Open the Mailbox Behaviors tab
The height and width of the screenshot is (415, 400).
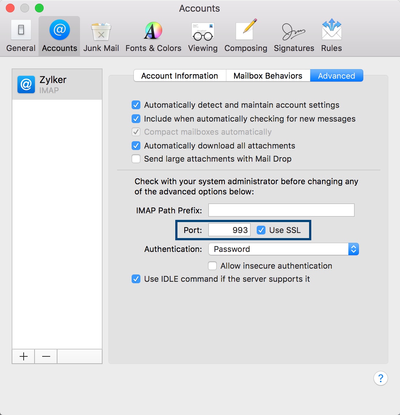[268, 75]
